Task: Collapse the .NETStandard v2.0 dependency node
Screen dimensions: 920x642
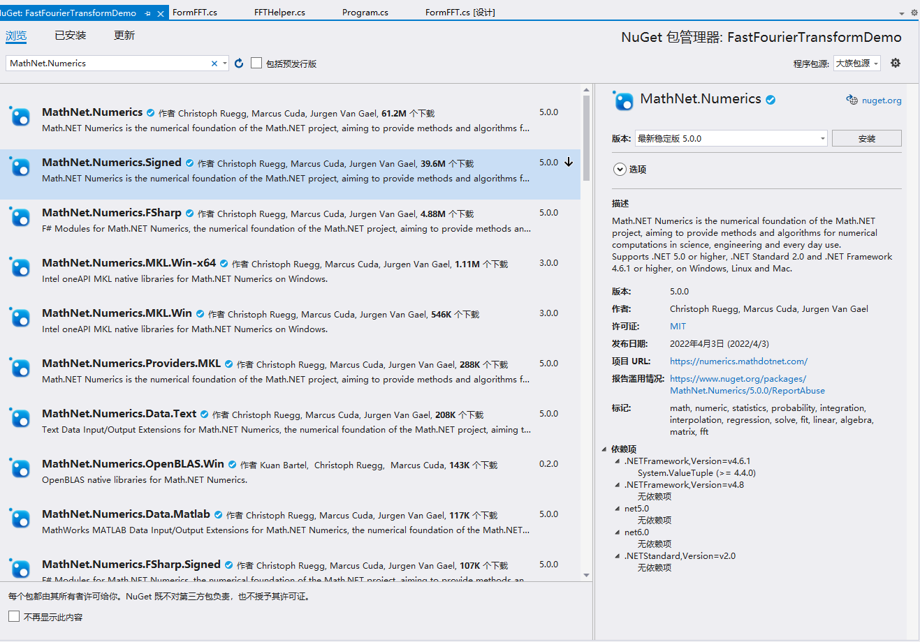Action: (617, 555)
